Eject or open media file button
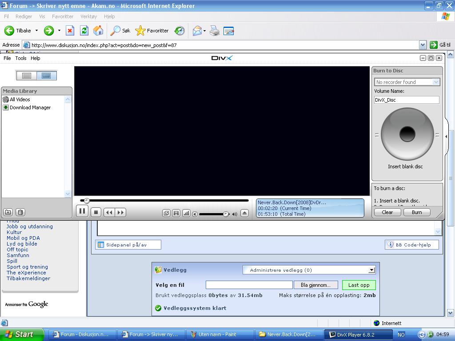 (245, 214)
